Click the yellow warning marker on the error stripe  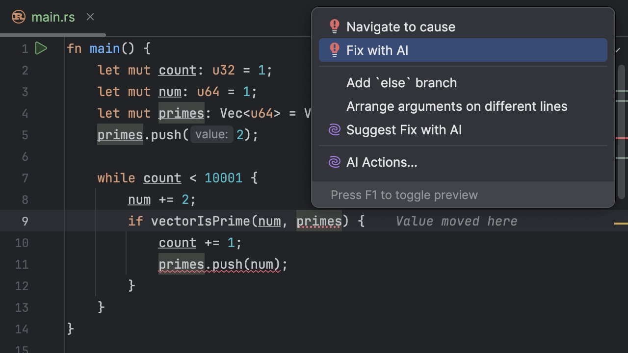point(621,224)
